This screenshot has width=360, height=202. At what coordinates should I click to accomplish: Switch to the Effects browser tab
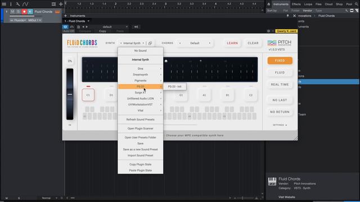[x=296, y=4]
